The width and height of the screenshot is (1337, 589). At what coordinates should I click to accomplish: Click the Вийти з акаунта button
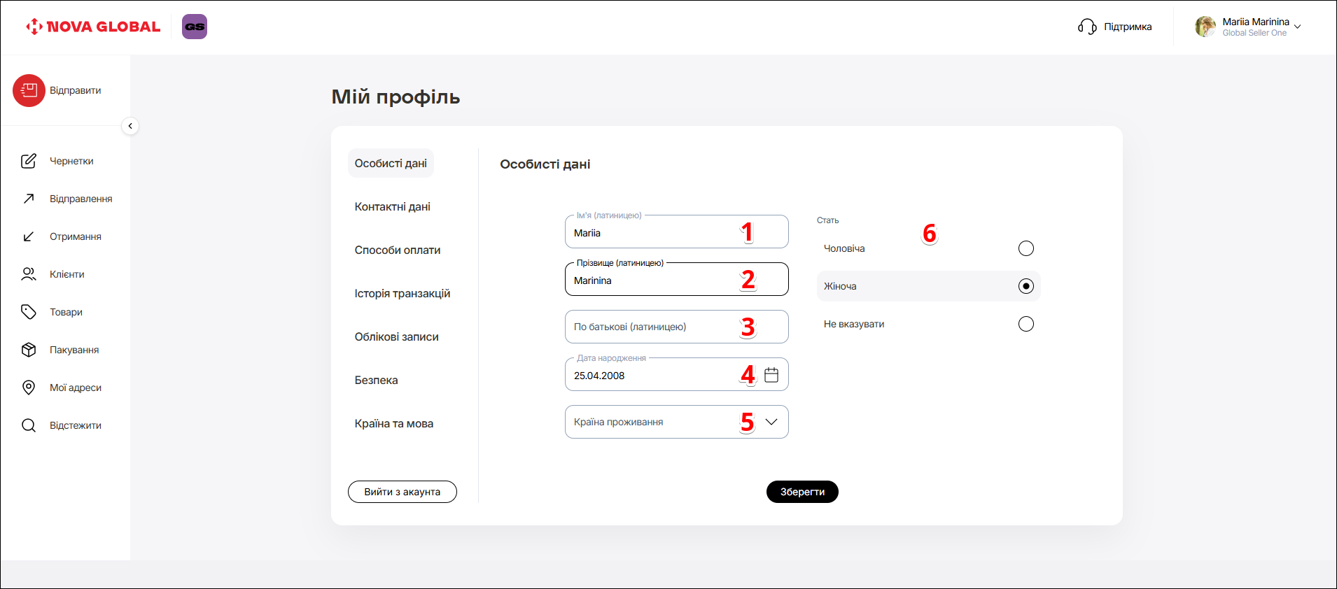tap(402, 492)
